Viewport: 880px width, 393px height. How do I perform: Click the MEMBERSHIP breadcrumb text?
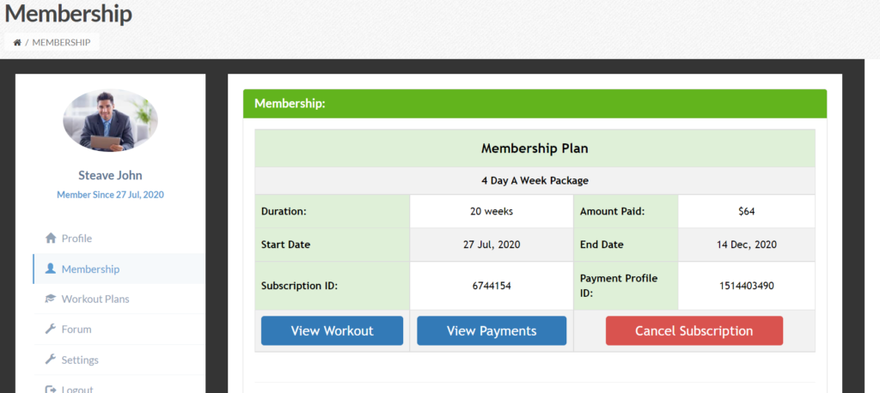point(61,42)
